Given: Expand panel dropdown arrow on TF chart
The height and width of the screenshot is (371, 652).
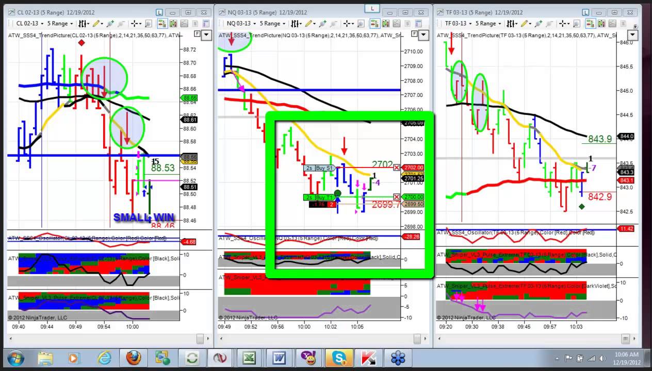Looking at the screenshot, I should (x=632, y=35).
